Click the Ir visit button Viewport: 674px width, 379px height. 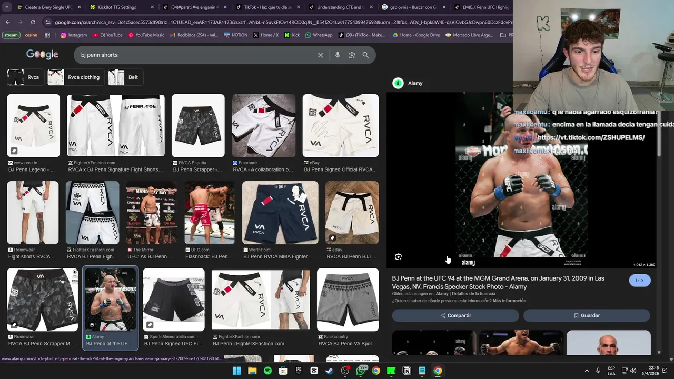(640, 281)
